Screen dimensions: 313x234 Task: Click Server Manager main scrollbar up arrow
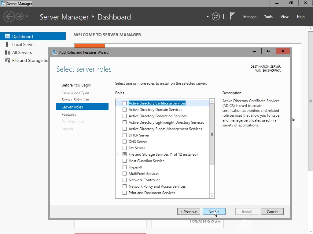pos(311,29)
